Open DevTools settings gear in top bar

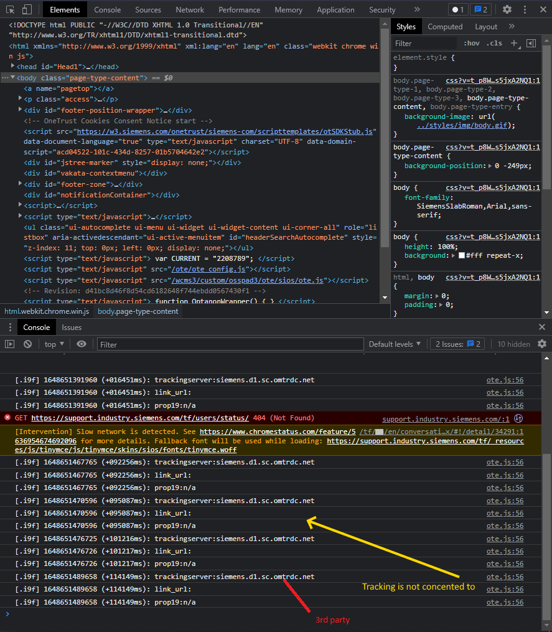507,9
